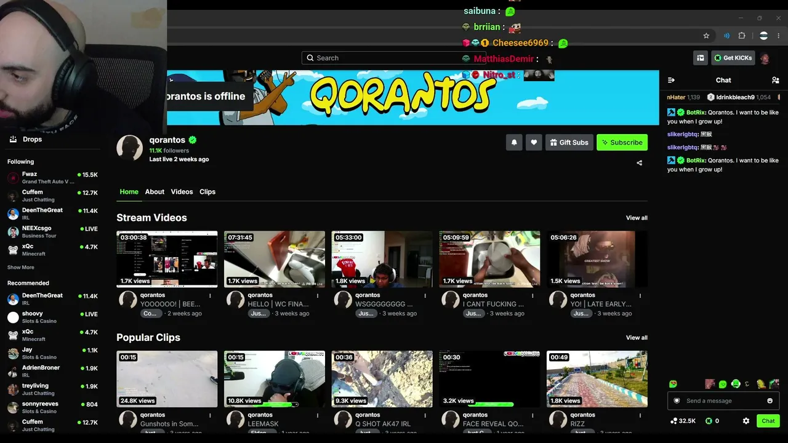Switch to the Videos tab
The width and height of the screenshot is (788, 443).
(x=182, y=192)
